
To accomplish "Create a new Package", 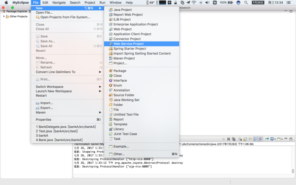I will pyautogui.click(x=141, y=71).
